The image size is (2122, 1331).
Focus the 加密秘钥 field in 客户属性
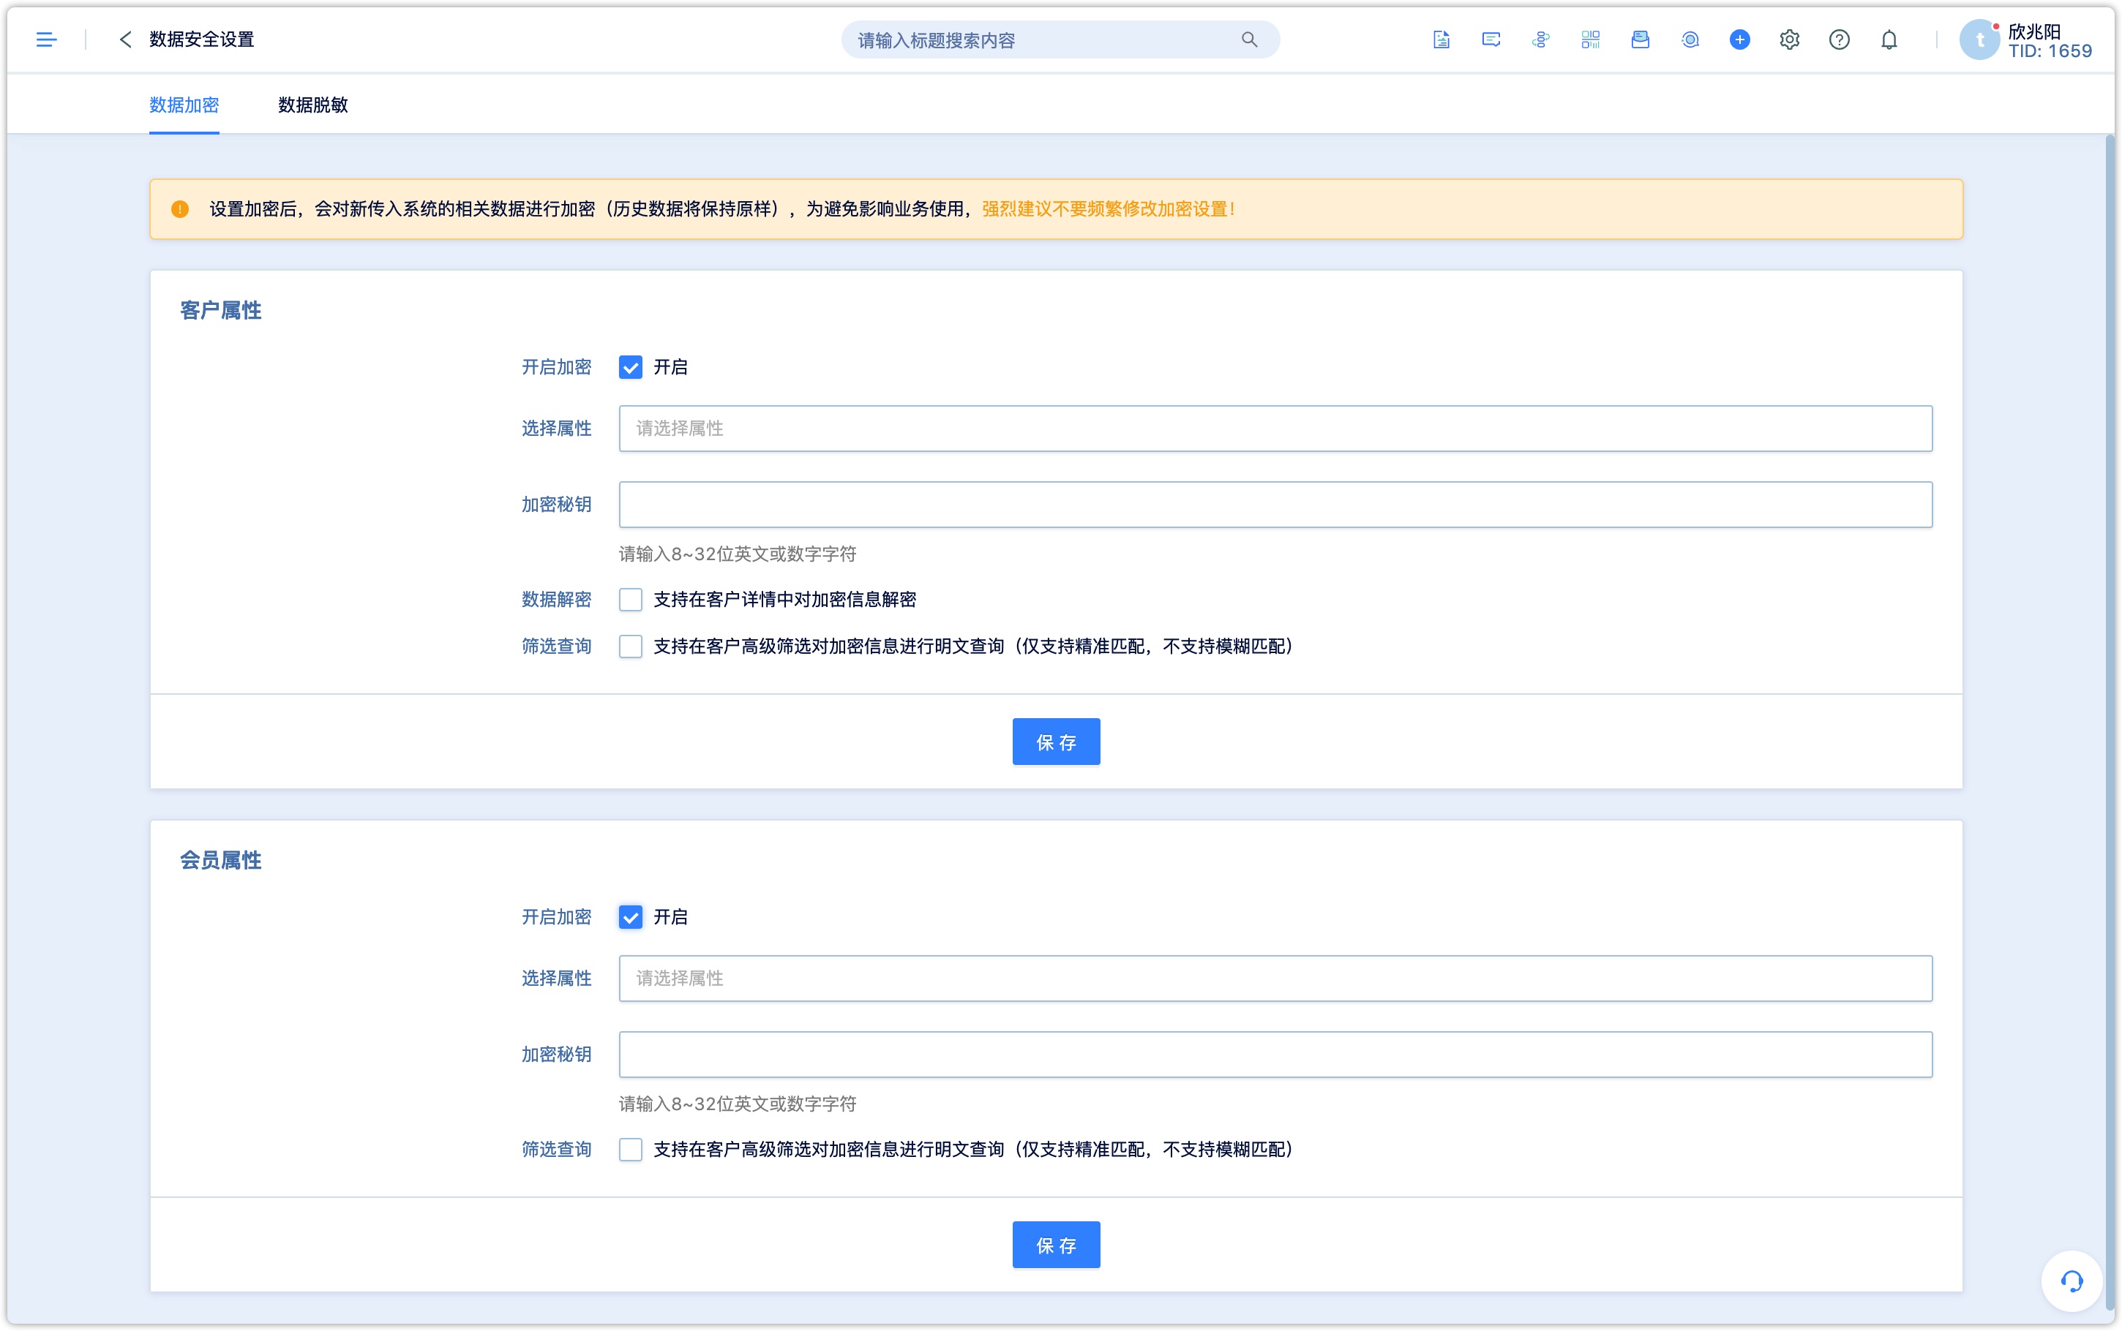[1275, 505]
